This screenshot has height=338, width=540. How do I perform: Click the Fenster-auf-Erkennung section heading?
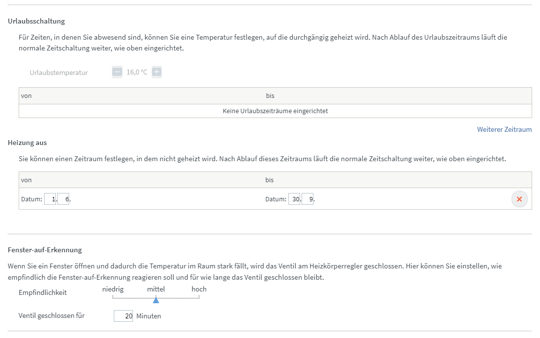coord(45,250)
